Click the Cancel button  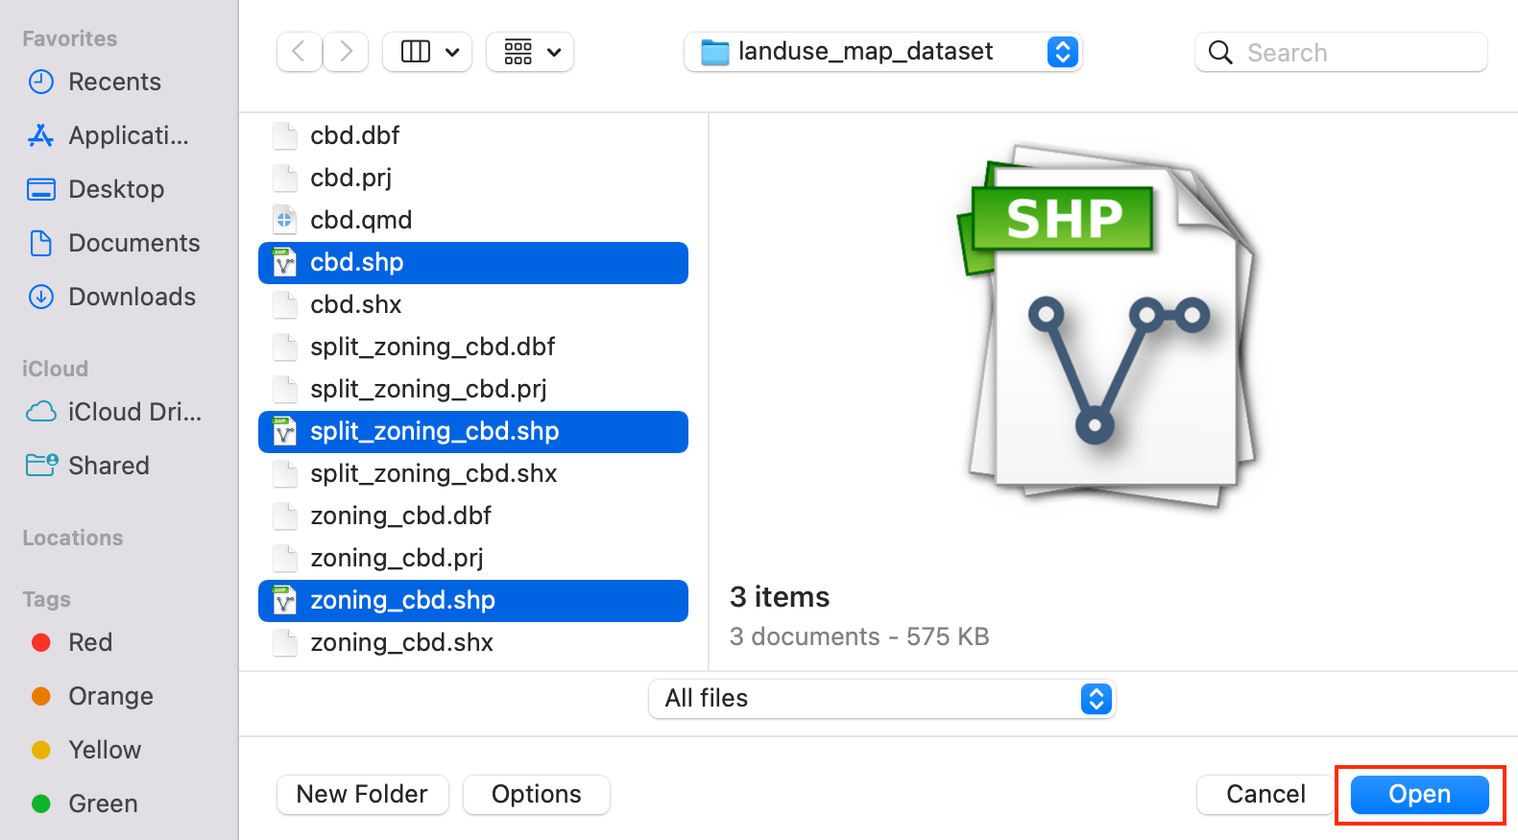tap(1265, 795)
